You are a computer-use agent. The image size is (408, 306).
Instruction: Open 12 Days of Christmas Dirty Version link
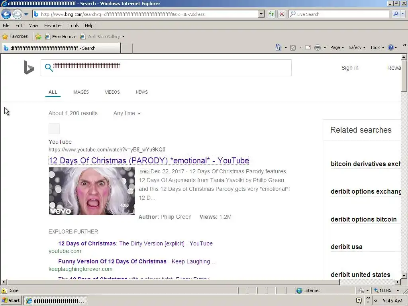tap(135, 243)
